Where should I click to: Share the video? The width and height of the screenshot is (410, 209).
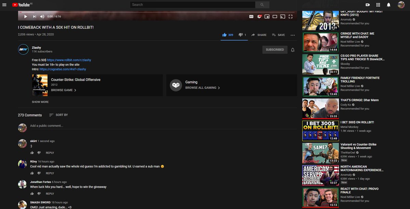tap(259, 35)
